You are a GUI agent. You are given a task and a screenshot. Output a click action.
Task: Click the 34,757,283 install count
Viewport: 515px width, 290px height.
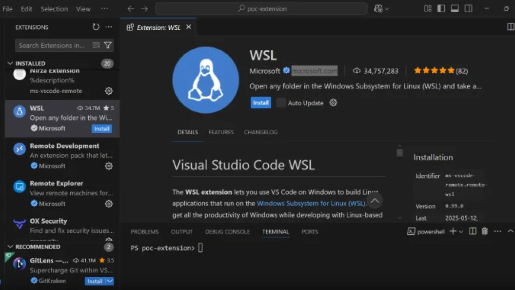pos(376,71)
